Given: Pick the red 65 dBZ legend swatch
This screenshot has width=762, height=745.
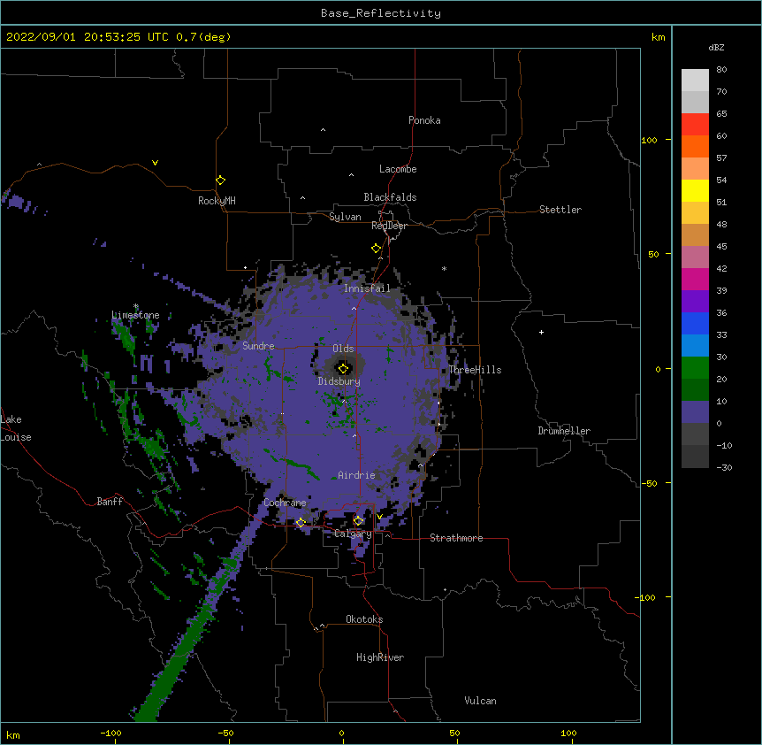Looking at the screenshot, I should click(695, 124).
